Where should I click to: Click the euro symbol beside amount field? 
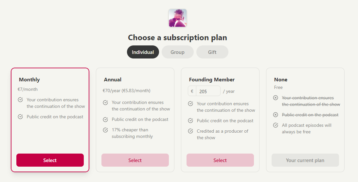pyautogui.click(x=192, y=91)
